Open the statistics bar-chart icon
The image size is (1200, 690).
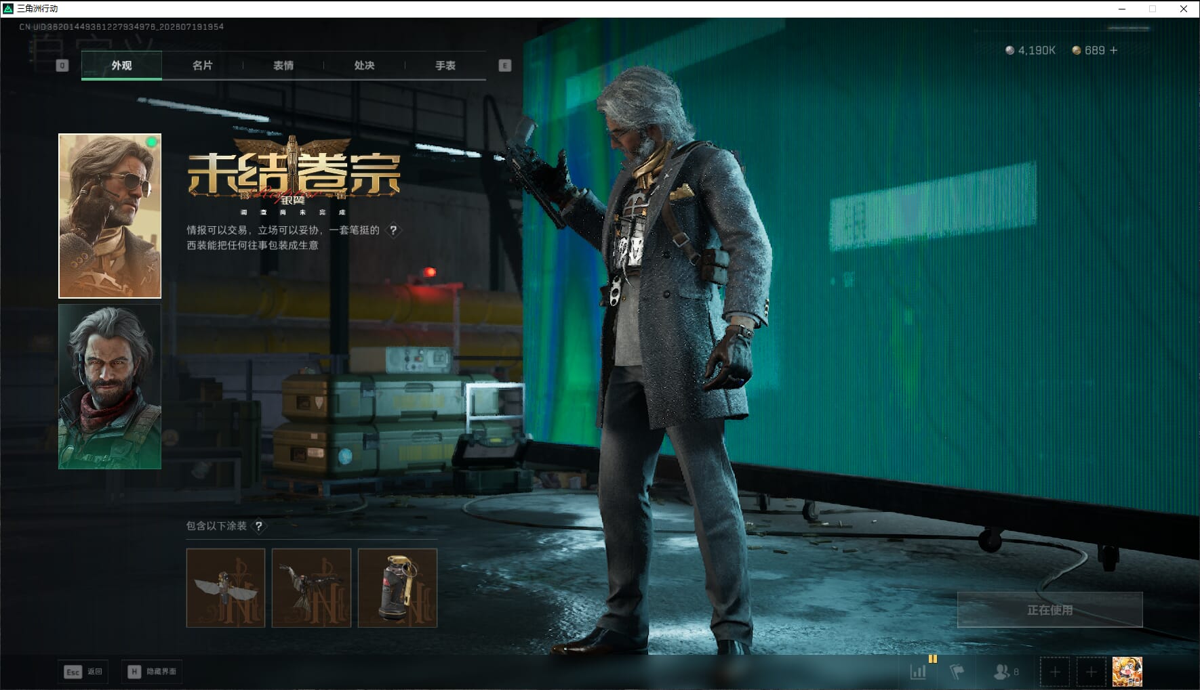919,672
